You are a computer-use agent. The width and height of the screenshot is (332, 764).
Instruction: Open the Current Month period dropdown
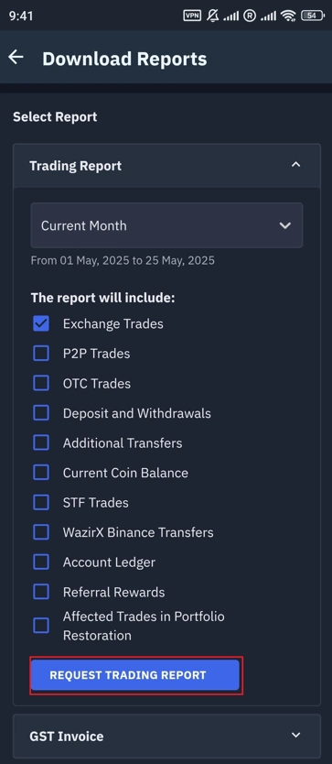click(166, 225)
